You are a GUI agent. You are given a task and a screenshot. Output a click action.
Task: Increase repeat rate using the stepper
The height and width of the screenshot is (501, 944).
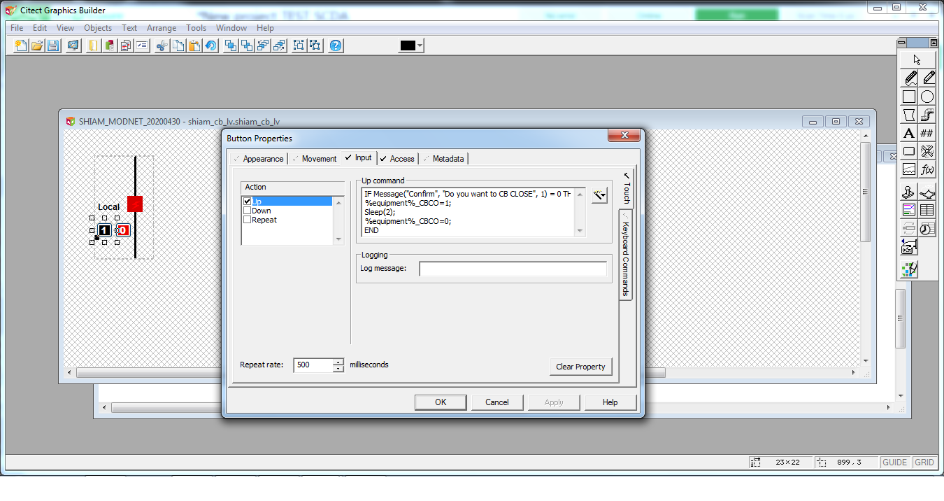point(338,361)
